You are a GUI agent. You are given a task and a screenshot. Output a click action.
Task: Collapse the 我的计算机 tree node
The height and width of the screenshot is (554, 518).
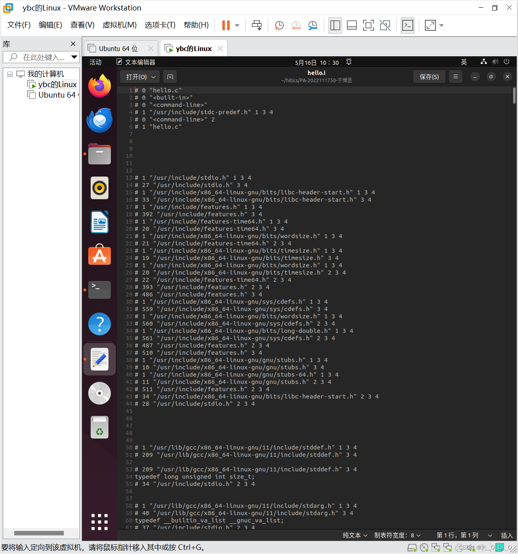pos(10,75)
